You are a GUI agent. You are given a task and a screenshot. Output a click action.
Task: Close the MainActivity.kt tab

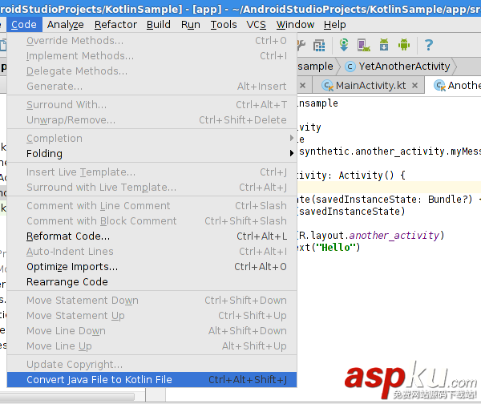click(x=414, y=85)
